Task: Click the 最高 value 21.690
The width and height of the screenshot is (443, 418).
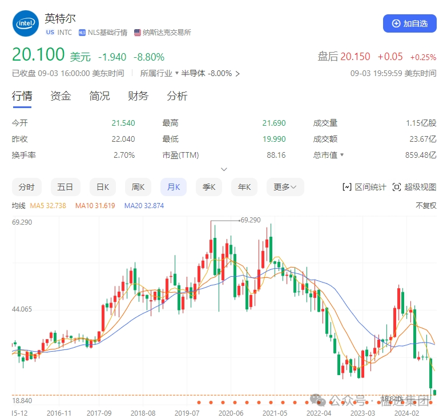Action: (x=274, y=123)
